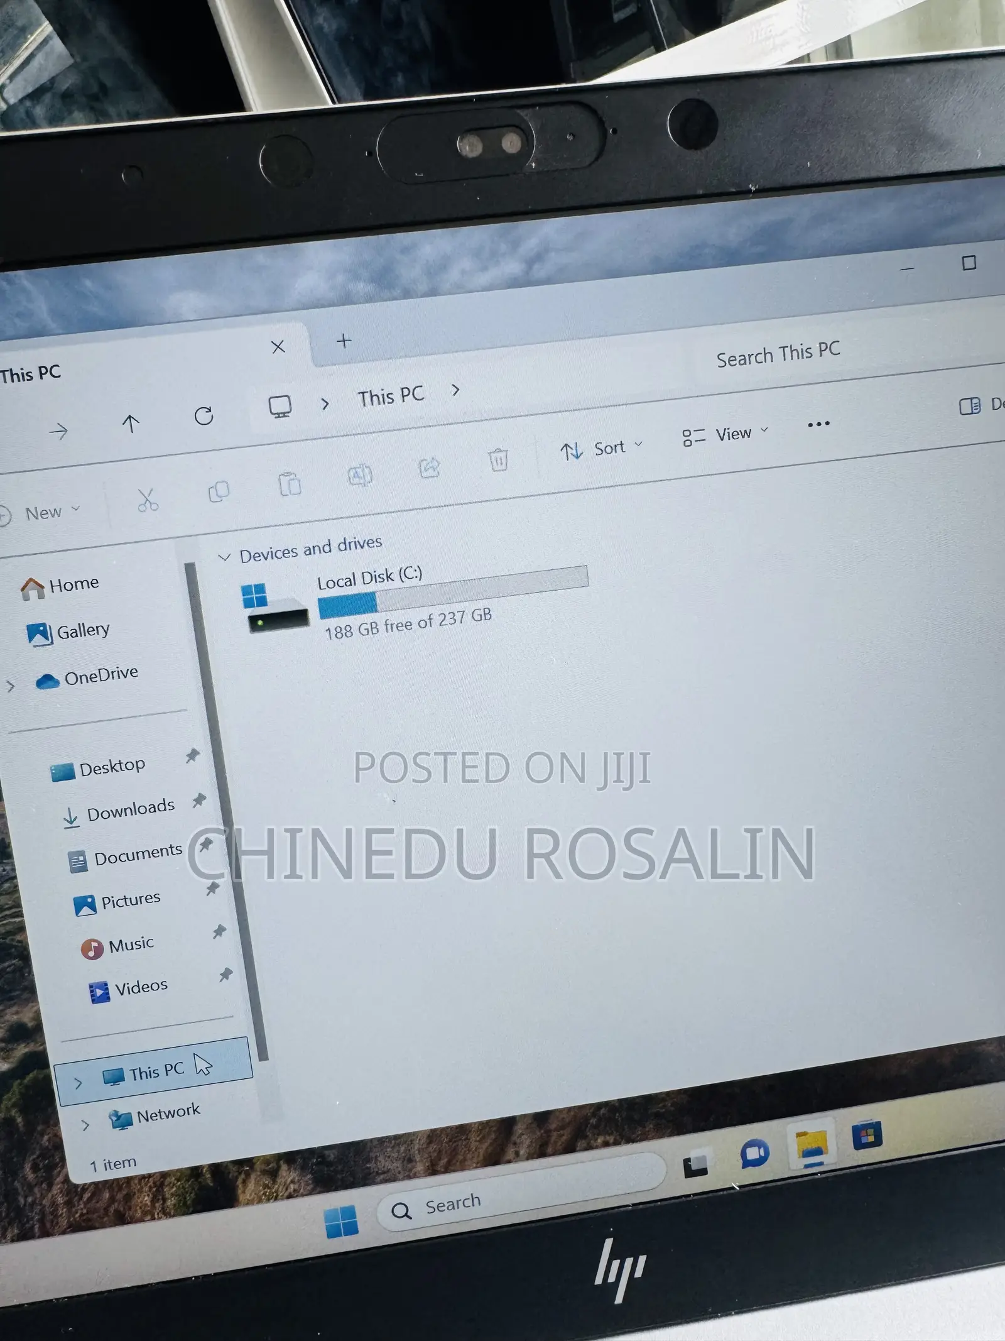Screen dimensions: 1005x1341
Task: Open the Windows Start menu
Action: [341, 1221]
